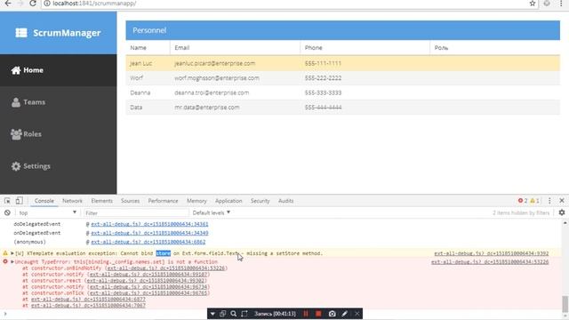This screenshot has width=569, height=320.
Task: Click browser back arrow
Action: tap(8, 4)
